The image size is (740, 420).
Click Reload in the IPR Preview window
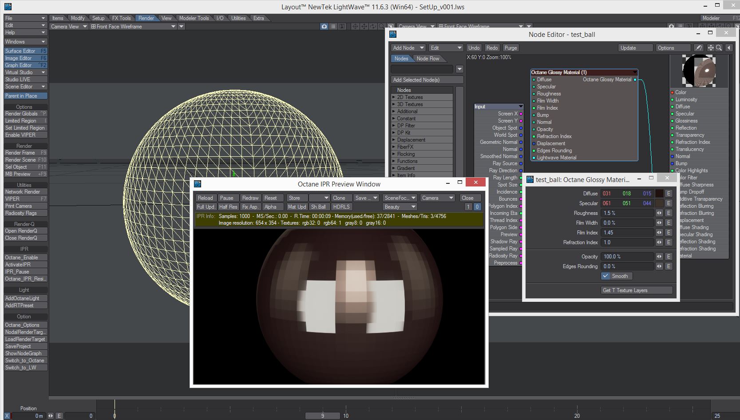206,198
